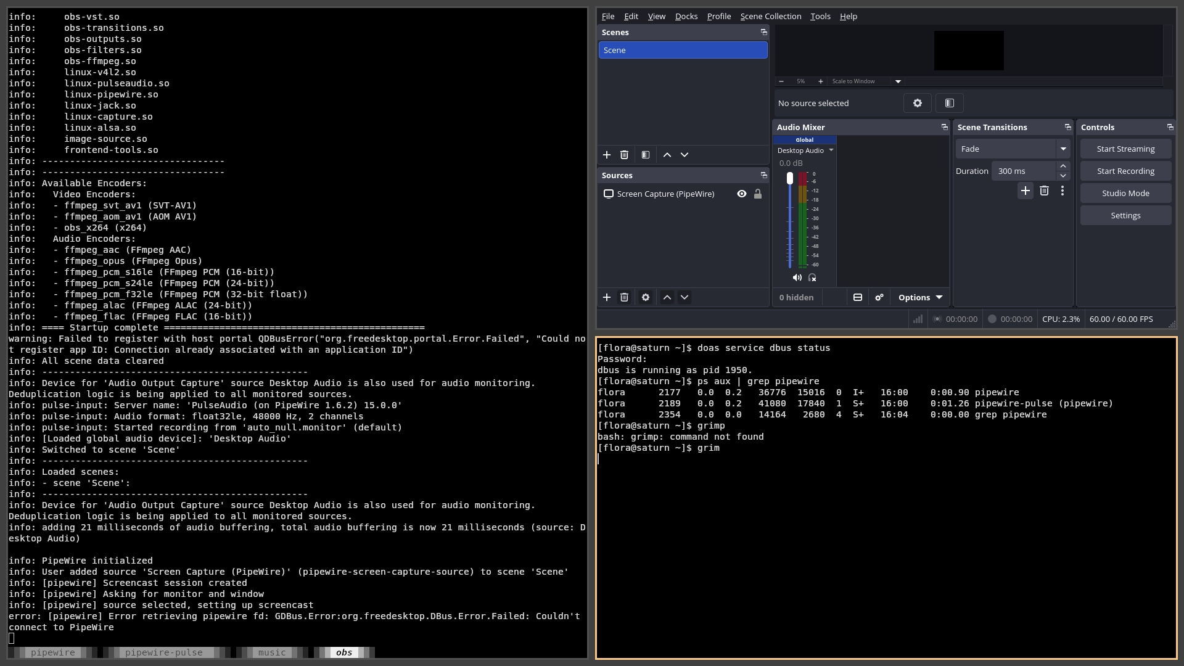Click the Start Recording button
The height and width of the screenshot is (666, 1184).
click(x=1125, y=171)
